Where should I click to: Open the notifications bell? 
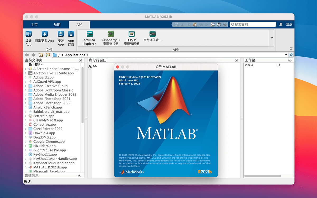(x=281, y=25)
